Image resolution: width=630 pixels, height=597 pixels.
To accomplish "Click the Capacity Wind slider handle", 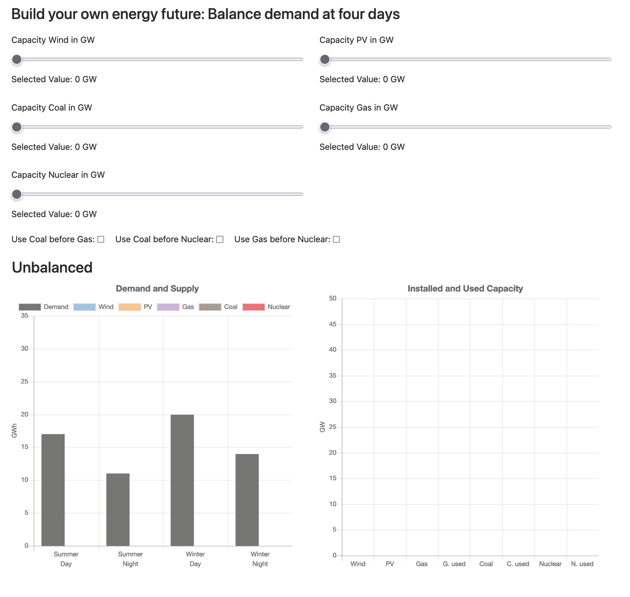I will 17,60.
